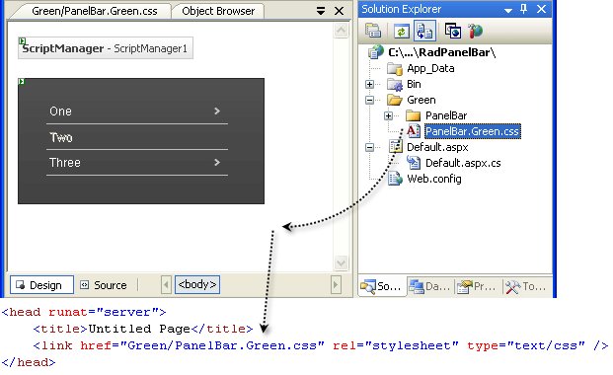Viewport: 613px width, 375px height.
Task: Switch to the Object Browser tab
Action: [218, 11]
